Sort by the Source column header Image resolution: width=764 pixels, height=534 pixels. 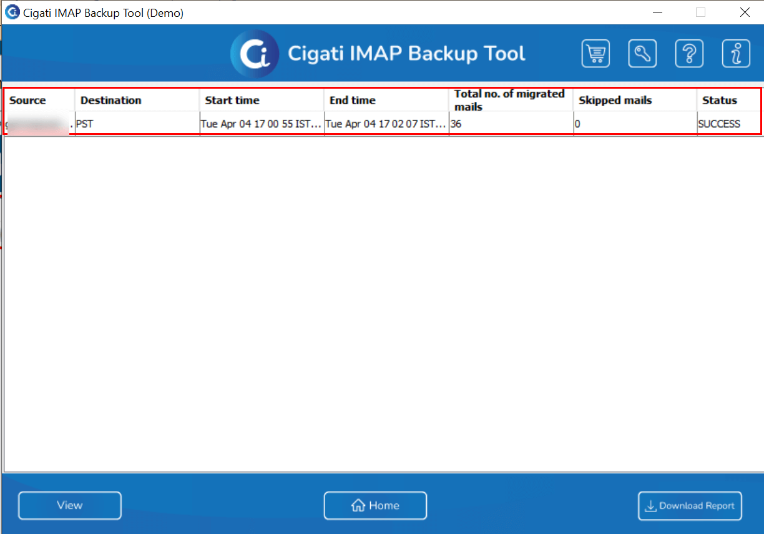[40, 100]
